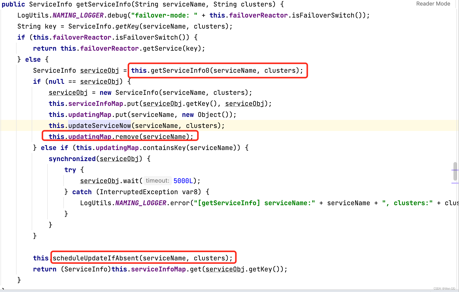This screenshot has height=292, width=459.
Task: Click the var8 exception variable
Action: click(x=190, y=192)
